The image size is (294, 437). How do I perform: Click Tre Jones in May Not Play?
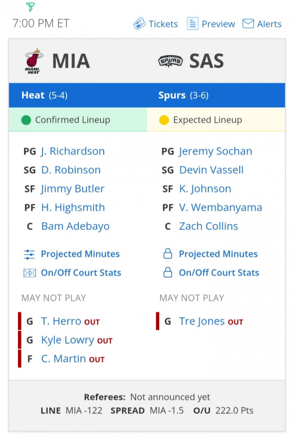202,321
